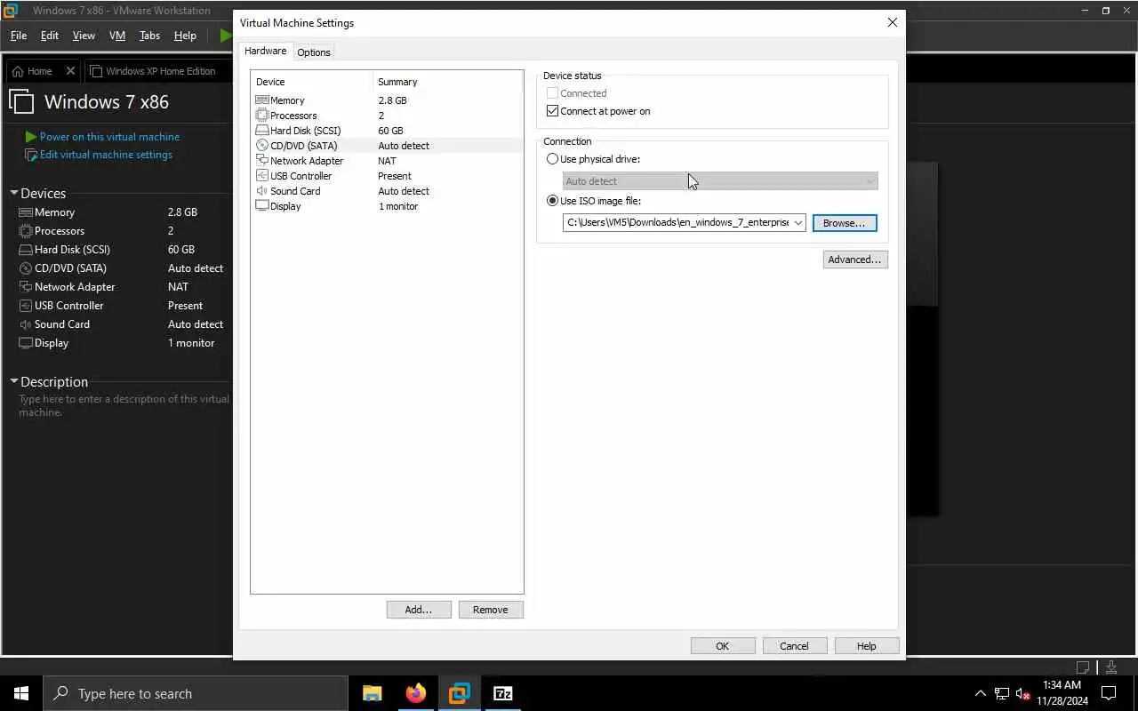
Task: Open the View menu
Action: coord(84,36)
